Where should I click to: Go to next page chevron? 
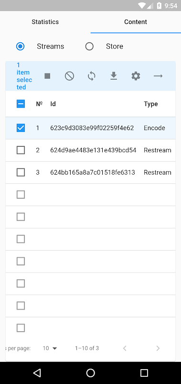pos(158,348)
